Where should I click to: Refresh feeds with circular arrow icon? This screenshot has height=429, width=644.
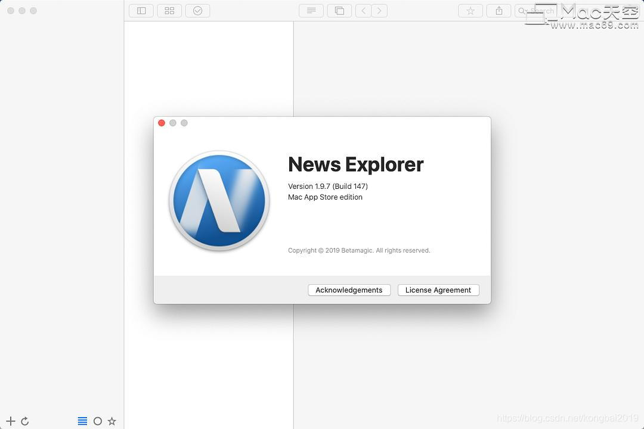click(x=24, y=421)
